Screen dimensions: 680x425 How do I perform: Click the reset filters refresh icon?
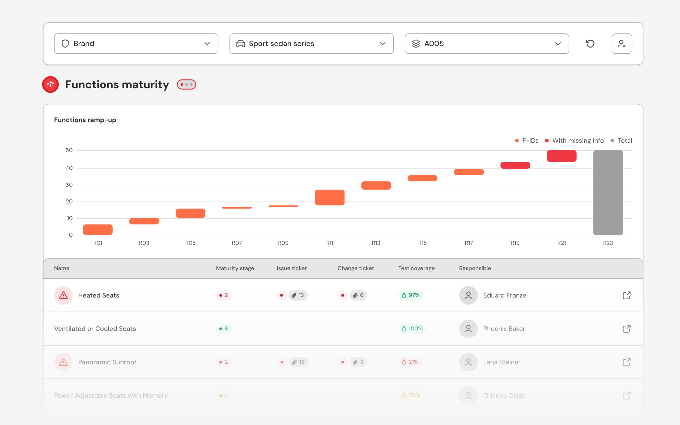tap(590, 44)
